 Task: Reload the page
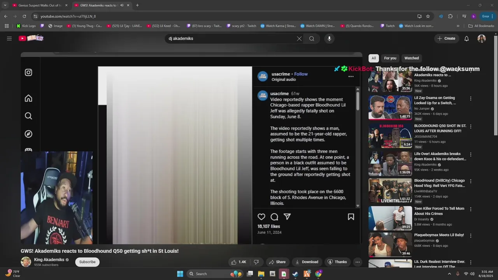point(24,16)
